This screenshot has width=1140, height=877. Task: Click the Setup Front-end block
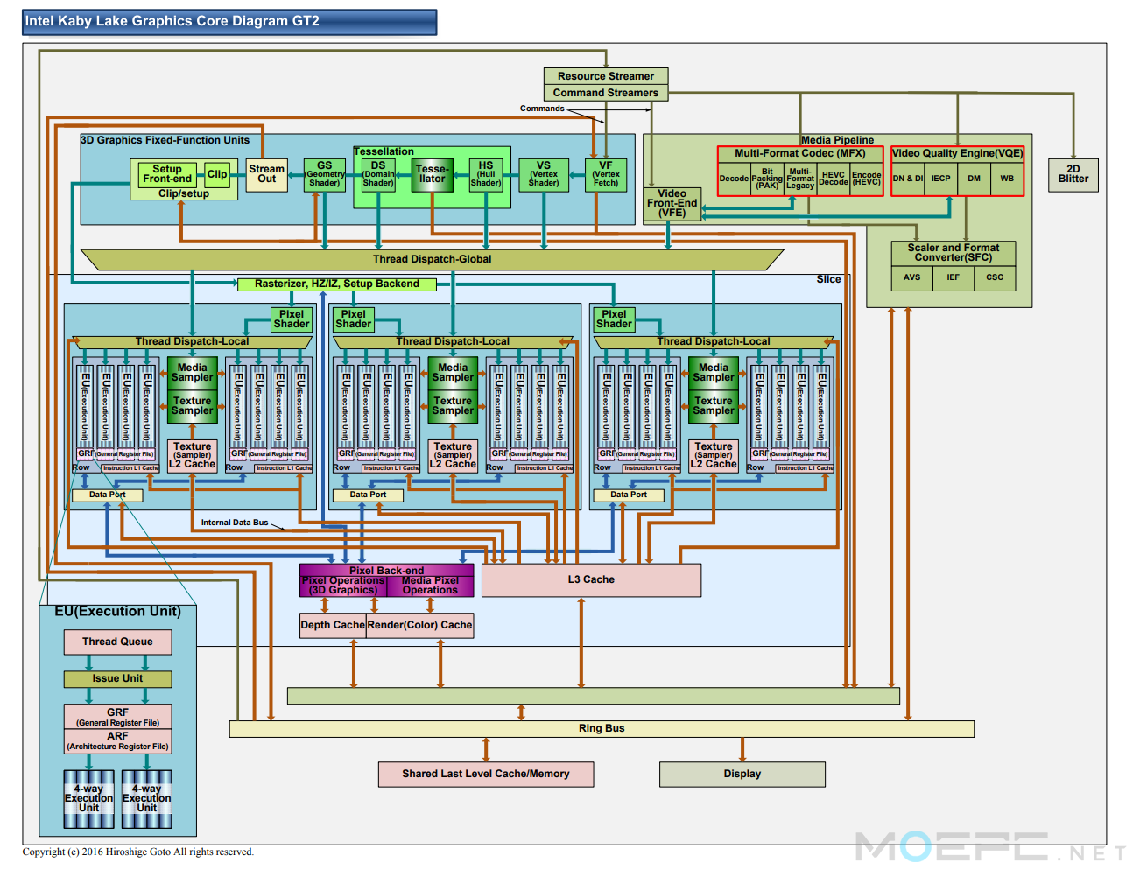(x=167, y=174)
